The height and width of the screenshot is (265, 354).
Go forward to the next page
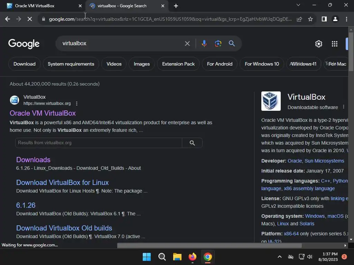[19, 19]
